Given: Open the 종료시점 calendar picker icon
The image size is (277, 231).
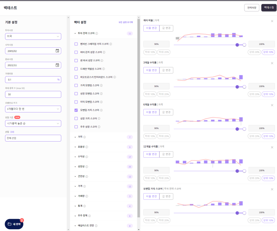Looking at the screenshot, I should pyautogui.click(x=57, y=65).
